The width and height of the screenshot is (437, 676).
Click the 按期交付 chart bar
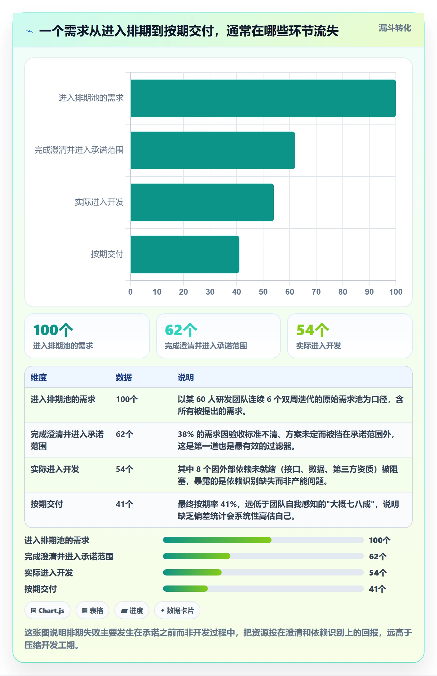point(185,254)
